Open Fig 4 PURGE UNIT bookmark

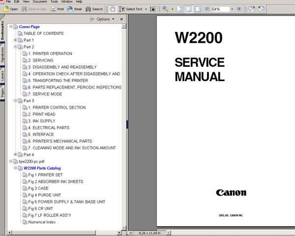44,195
